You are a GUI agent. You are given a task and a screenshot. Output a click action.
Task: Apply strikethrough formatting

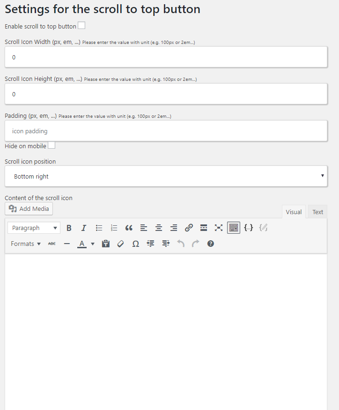coord(52,244)
